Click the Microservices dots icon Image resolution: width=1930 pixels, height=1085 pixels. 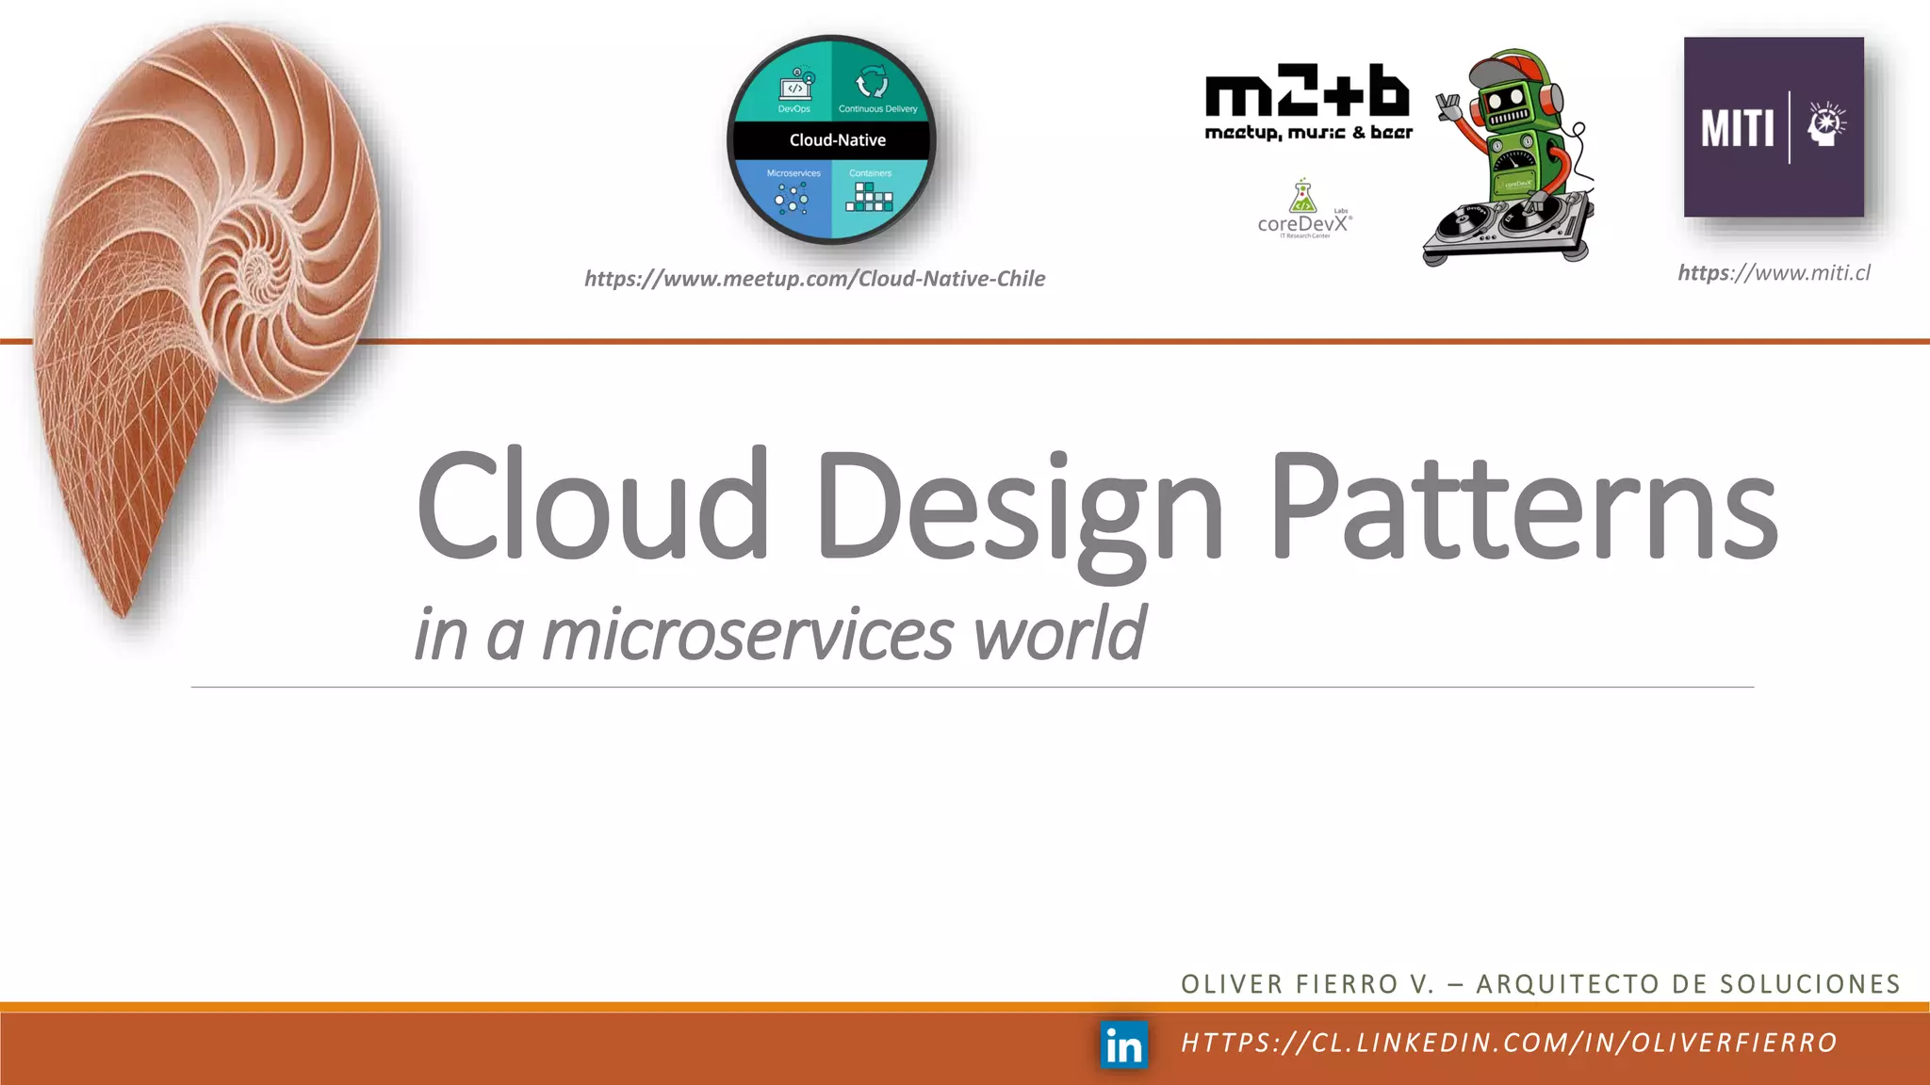(x=792, y=199)
